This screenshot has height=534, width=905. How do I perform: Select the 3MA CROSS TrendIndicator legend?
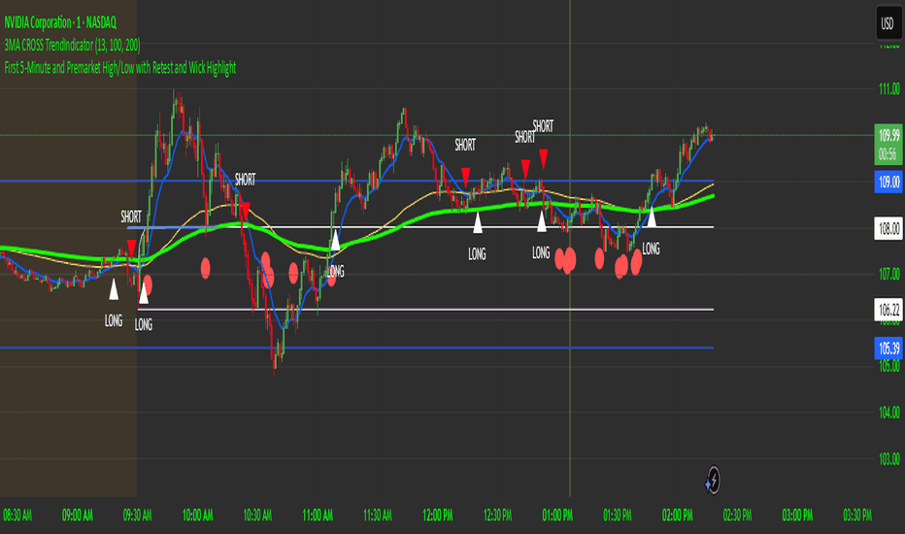(72, 45)
